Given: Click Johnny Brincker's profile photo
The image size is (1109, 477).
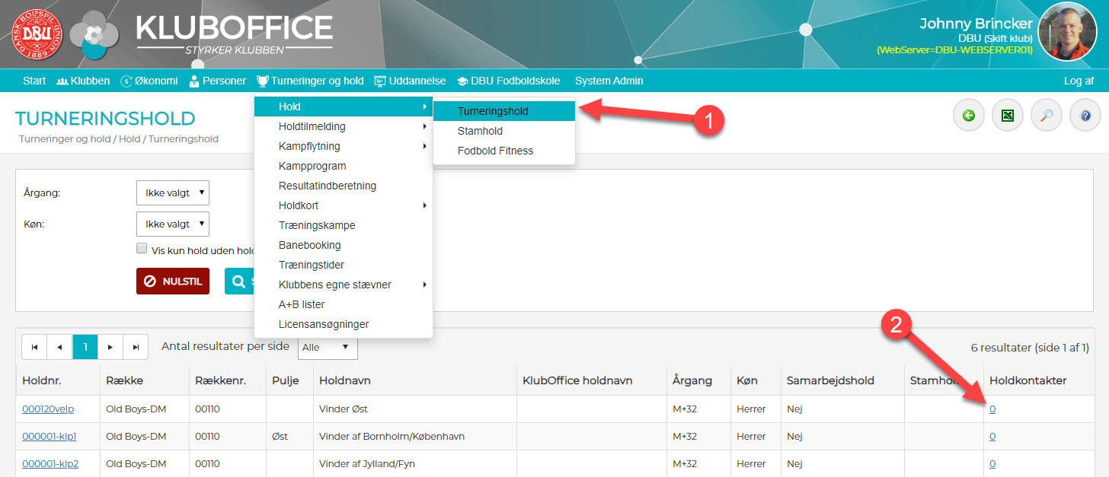Looking at the screenshot, I should [x=1067, y=31].
